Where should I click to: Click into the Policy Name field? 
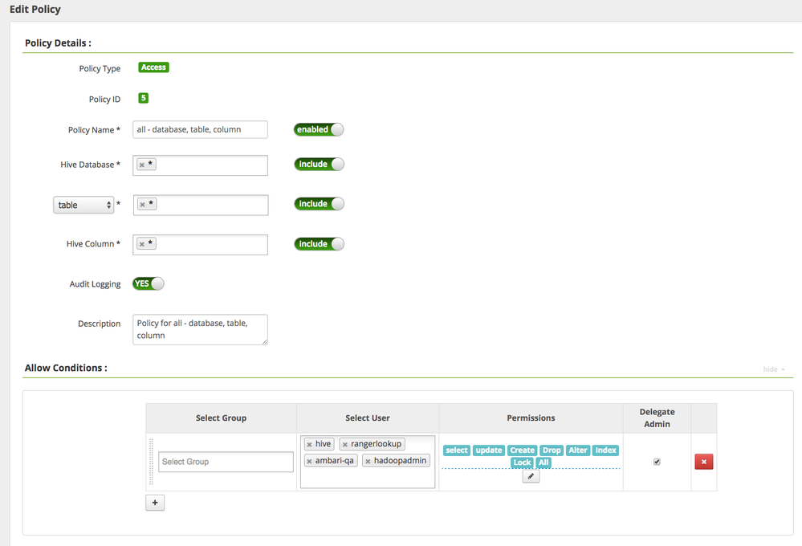[x=200, y=129]
